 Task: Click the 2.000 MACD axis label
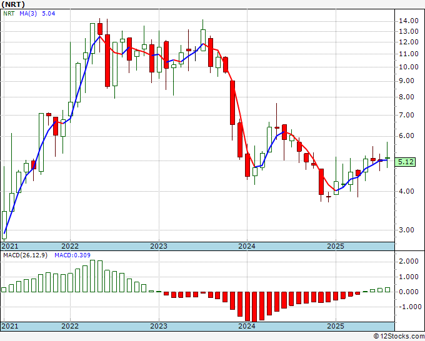click(x=409, y=261)
